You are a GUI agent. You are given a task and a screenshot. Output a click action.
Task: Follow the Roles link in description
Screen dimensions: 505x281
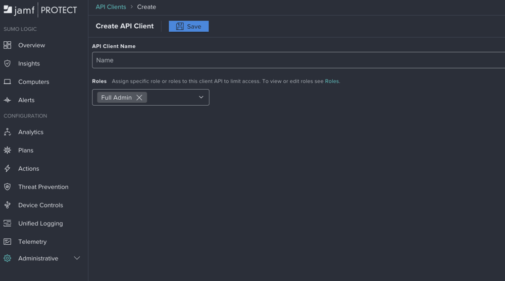[x=332, y=81]
